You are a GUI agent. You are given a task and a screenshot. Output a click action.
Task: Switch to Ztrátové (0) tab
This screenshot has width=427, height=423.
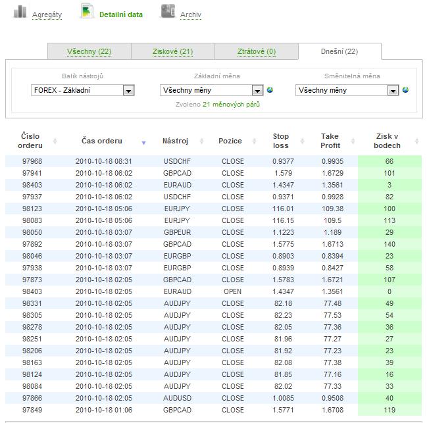coord(257,51)
